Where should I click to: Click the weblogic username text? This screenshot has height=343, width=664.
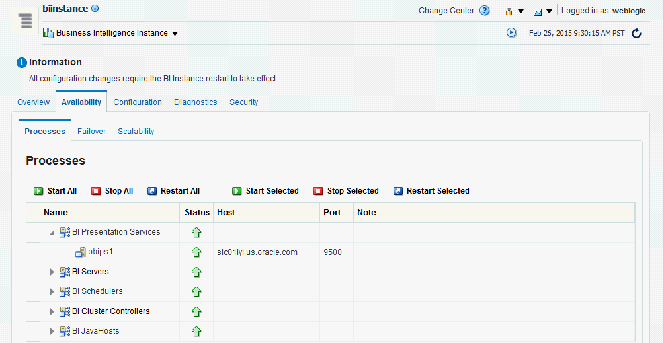click(x=629, y=11)
